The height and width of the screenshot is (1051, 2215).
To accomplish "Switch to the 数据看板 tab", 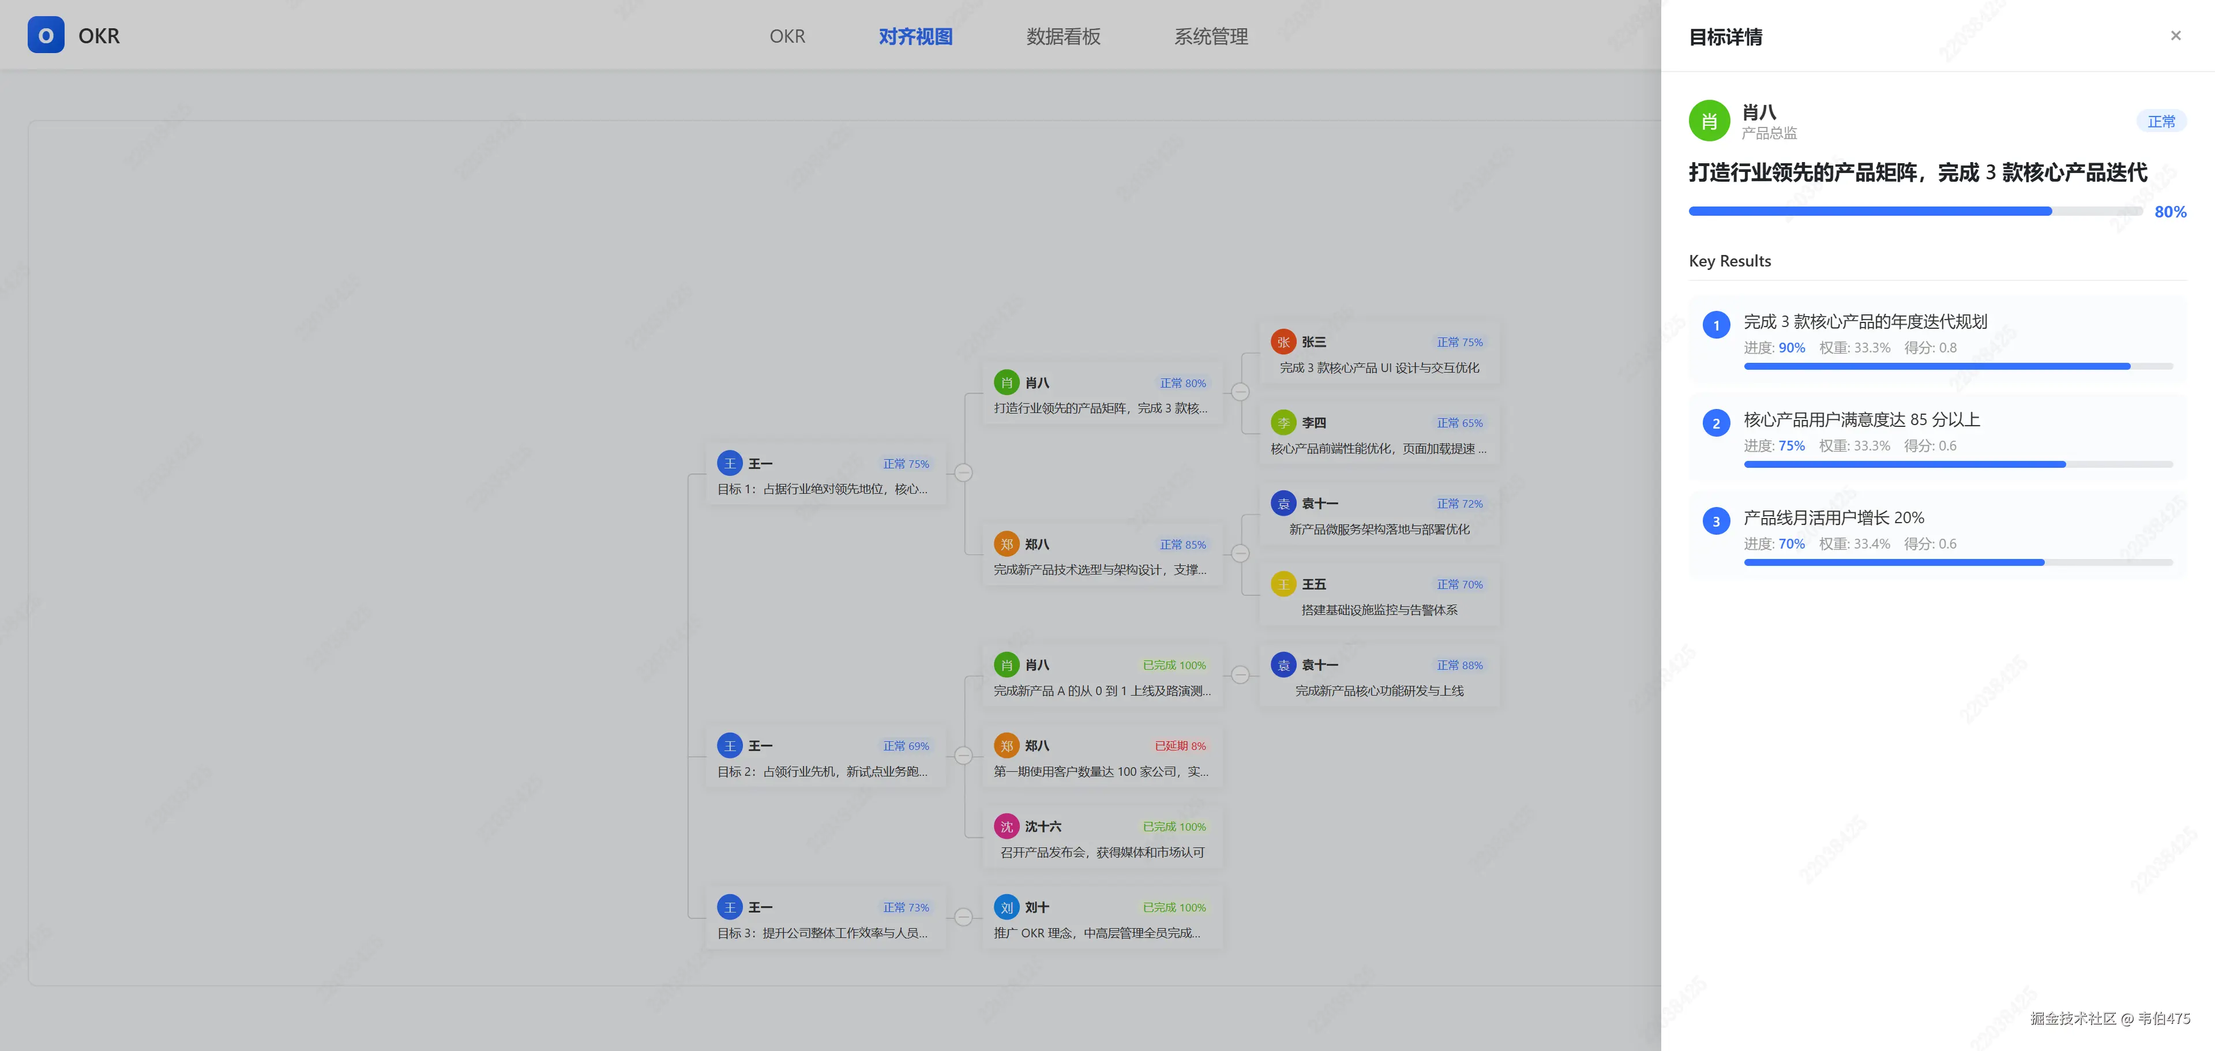I will tap(1063, 36).
